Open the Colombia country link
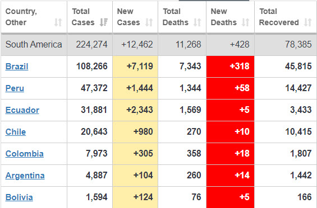 pyautogui.click(x=25, y=154)
